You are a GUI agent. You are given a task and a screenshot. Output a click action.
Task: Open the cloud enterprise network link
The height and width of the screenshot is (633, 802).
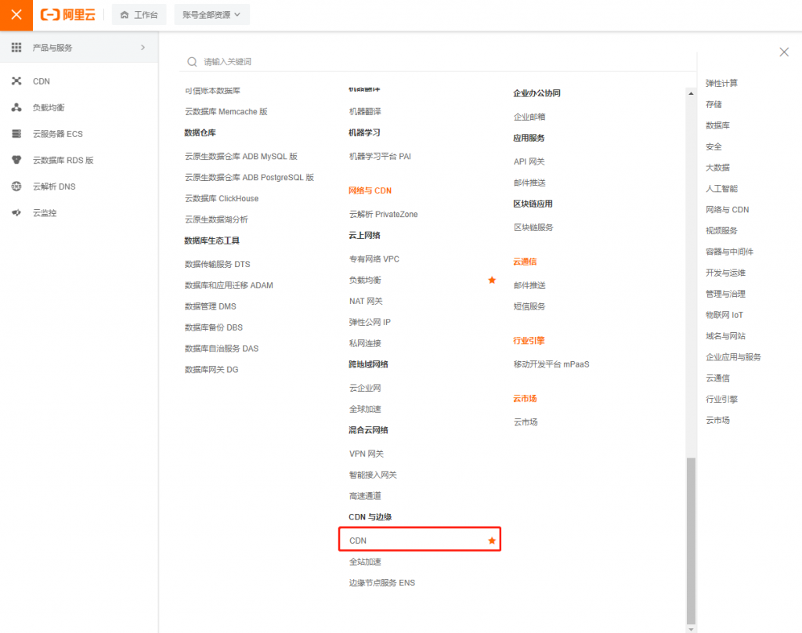[365, 388]
